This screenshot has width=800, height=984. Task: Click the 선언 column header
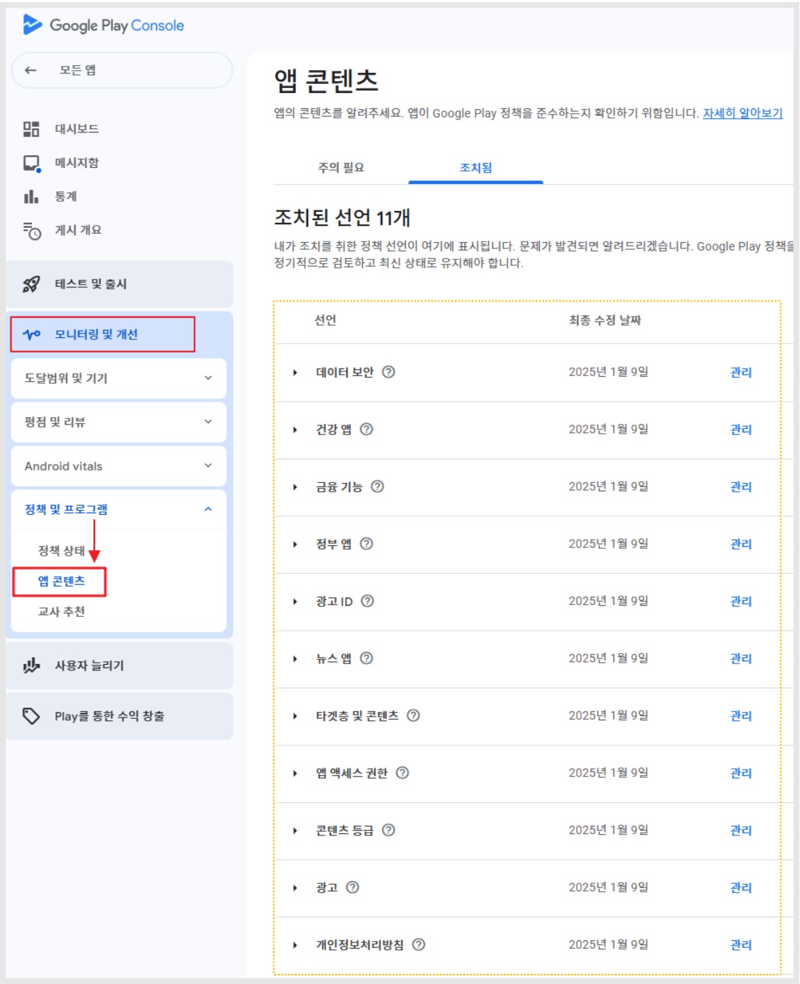(325, 320)
